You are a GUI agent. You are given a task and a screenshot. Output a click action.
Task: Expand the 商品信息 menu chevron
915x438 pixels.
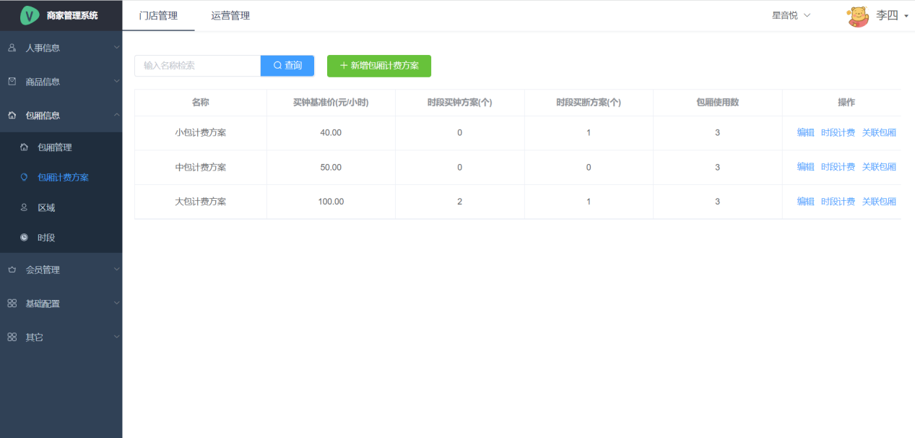[116, 81]
